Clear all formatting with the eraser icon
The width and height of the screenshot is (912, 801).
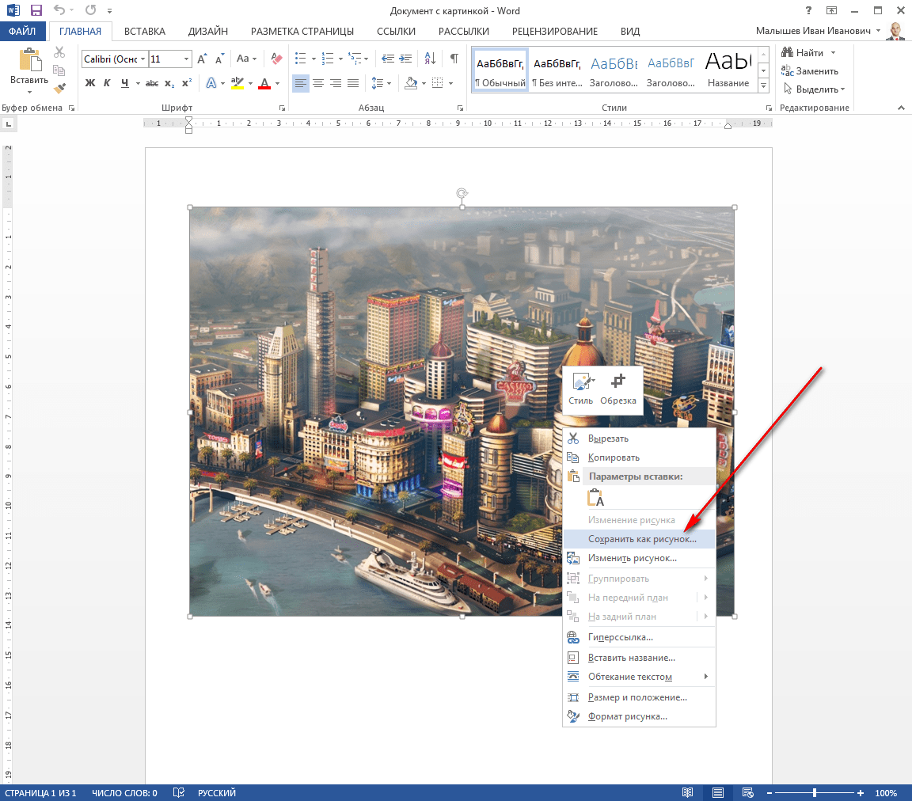click(277, 59)
